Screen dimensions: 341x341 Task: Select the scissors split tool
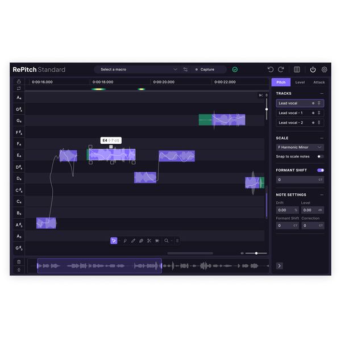point(149,240)
